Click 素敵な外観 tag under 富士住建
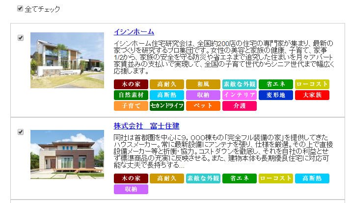The width and height of the screenshot is (350, 203). [x=203, y=178]
